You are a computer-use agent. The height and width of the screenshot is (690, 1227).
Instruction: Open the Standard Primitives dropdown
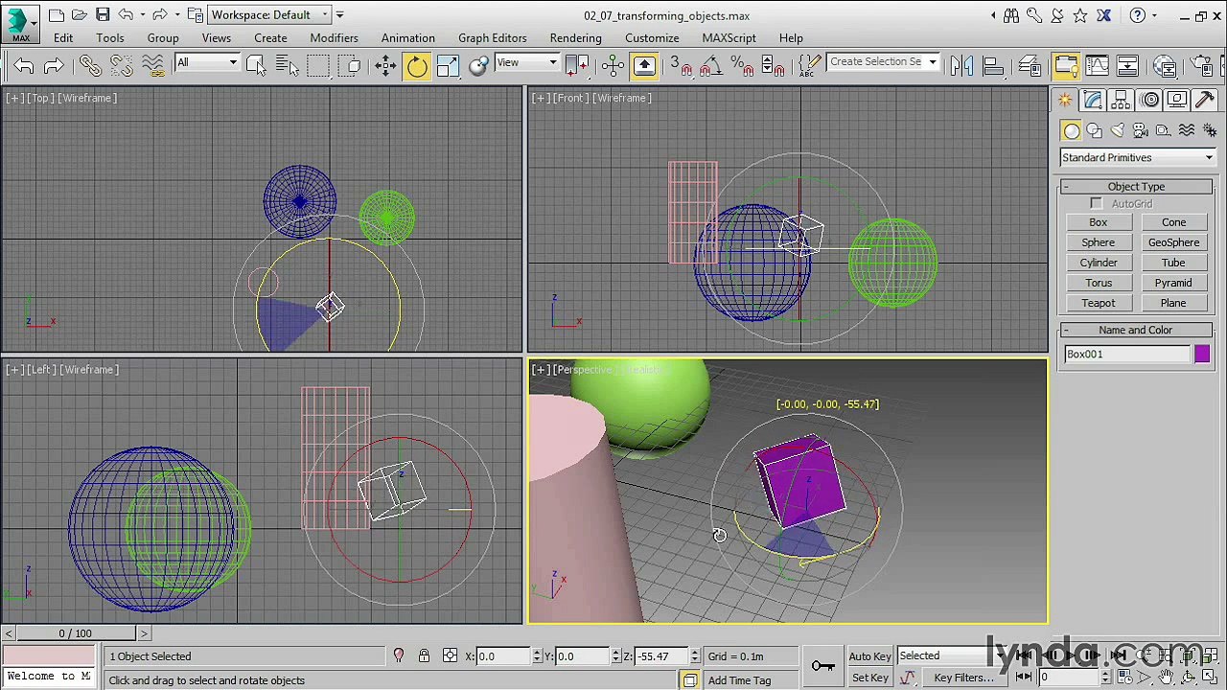click(1137, 157)
